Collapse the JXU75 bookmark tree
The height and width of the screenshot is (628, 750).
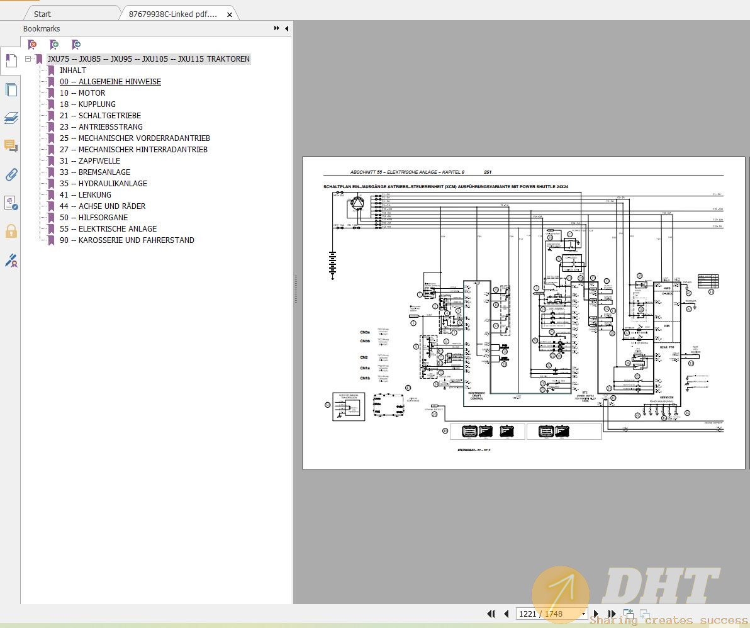[28, 59]
